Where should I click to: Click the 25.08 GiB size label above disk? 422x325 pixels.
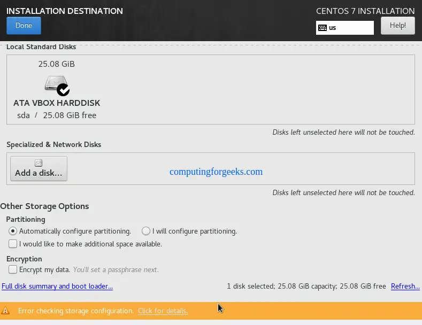[57, 64]
